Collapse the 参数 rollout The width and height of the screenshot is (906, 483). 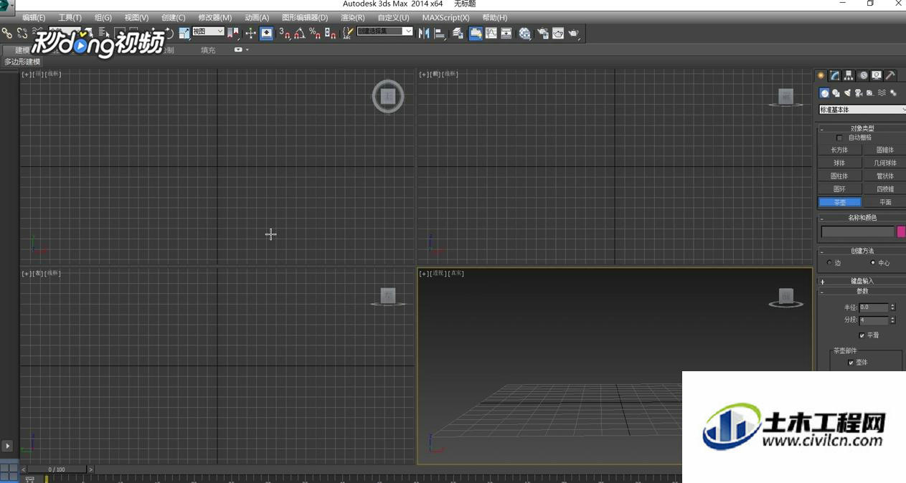click(862, 291)
